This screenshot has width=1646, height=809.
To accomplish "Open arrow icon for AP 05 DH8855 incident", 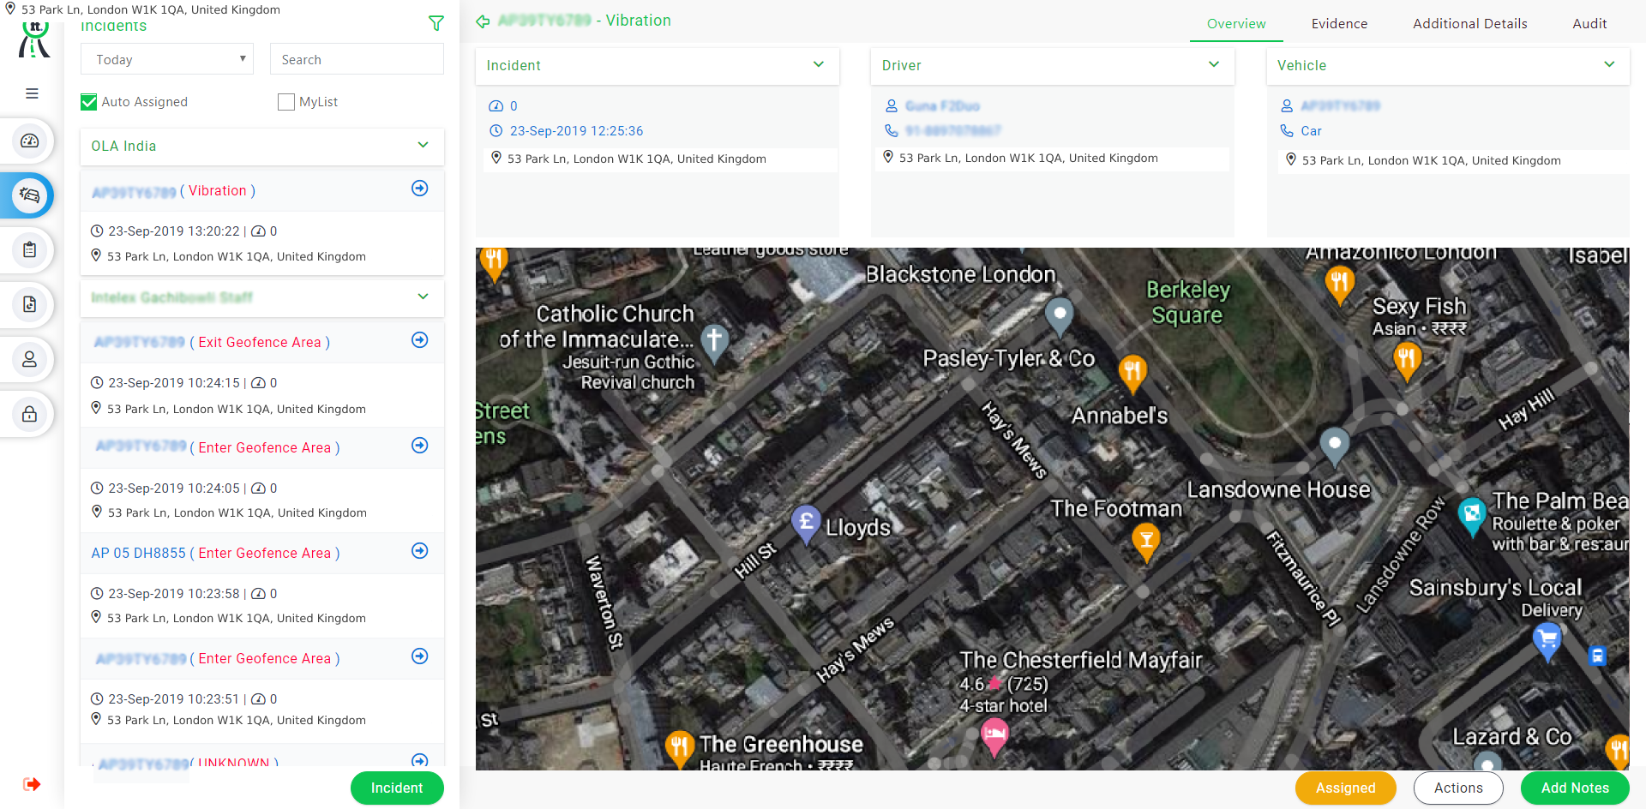I will point(420,551).
